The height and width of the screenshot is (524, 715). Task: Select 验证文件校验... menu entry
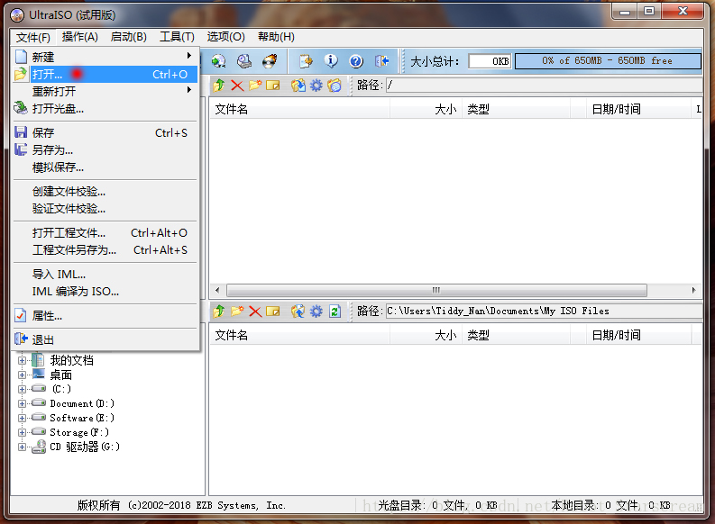(x=105, y=209)
